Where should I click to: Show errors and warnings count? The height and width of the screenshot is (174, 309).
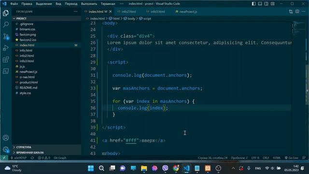point(44,158)
